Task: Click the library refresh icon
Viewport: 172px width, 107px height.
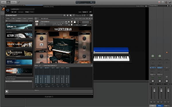Action: pyautogui.click(x=7, y=21)
